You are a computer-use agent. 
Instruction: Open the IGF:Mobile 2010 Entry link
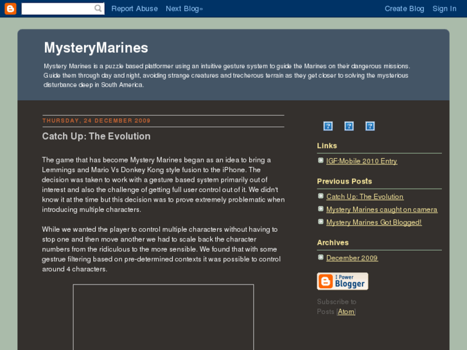coord(362,161)
